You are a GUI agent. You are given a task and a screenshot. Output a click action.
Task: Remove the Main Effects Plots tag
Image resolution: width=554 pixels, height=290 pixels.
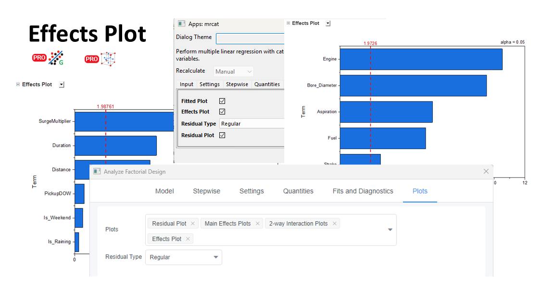(x=258, y=224)
